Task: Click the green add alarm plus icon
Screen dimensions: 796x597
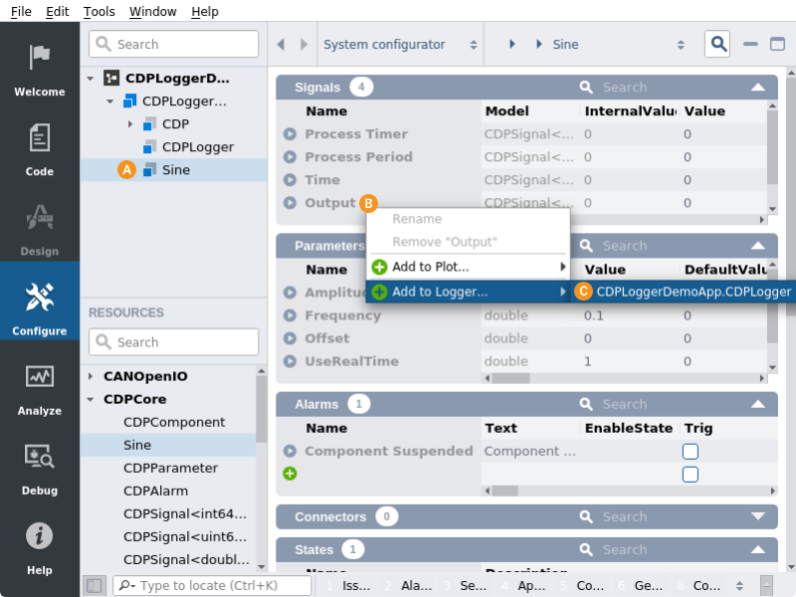Action: tap(290, 474)
